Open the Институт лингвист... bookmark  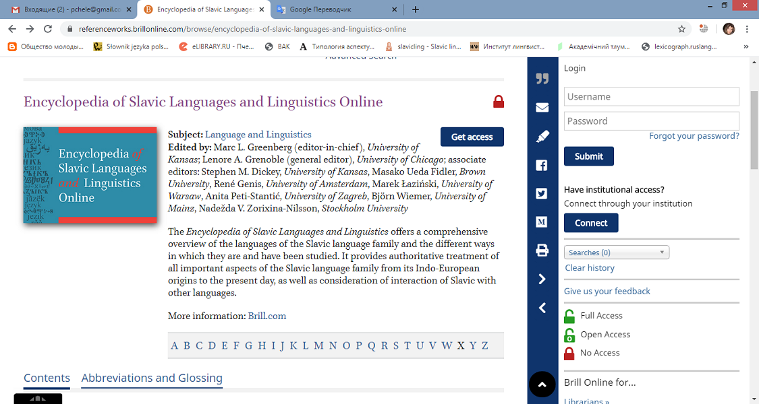[x=507, y=47]
